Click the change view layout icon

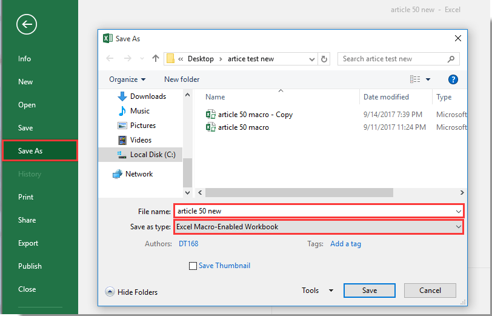pos(415,79)
